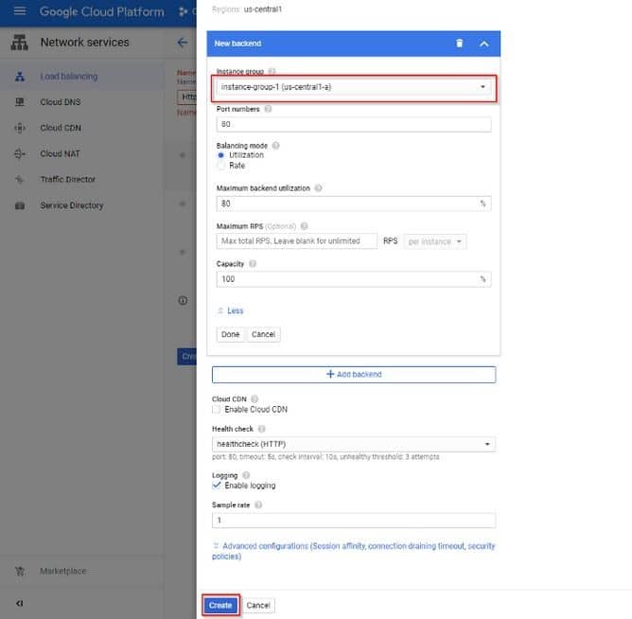Click the Network services icon

(19, 43)
